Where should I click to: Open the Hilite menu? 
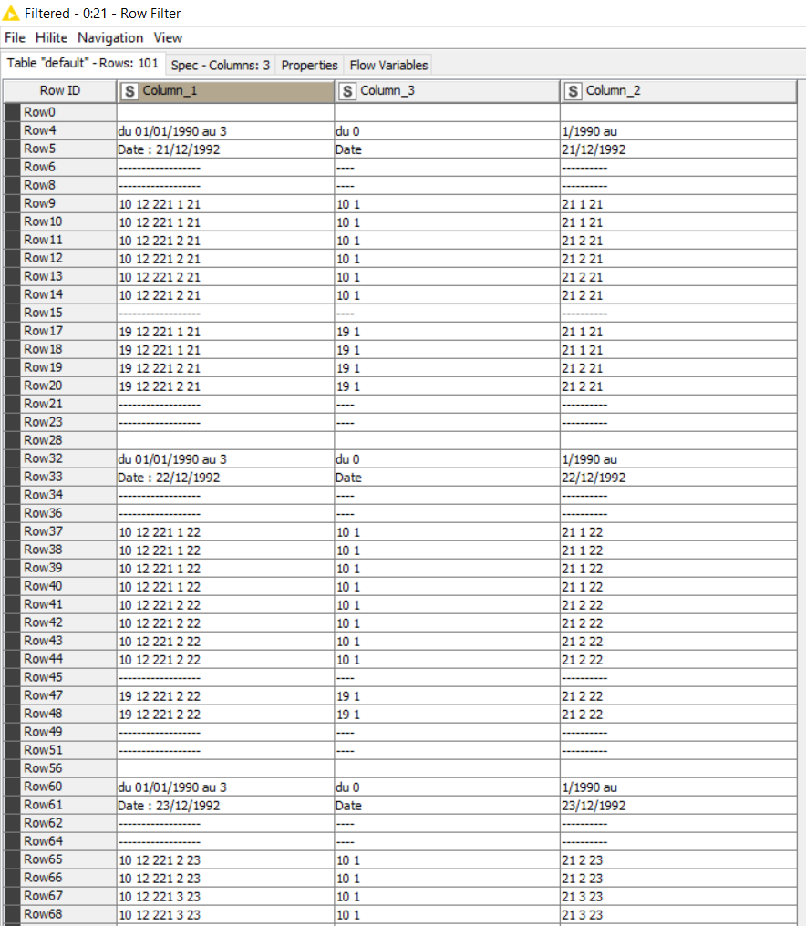51,38
